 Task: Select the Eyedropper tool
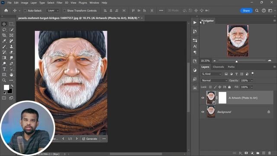point(4,41)
